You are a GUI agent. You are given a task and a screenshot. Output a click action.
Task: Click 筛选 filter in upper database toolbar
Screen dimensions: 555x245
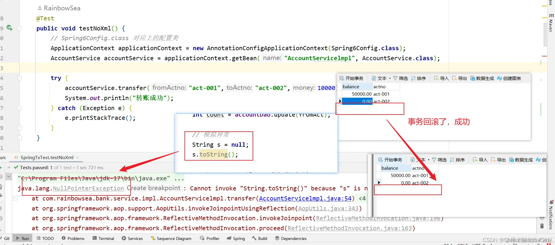point(400,78)
